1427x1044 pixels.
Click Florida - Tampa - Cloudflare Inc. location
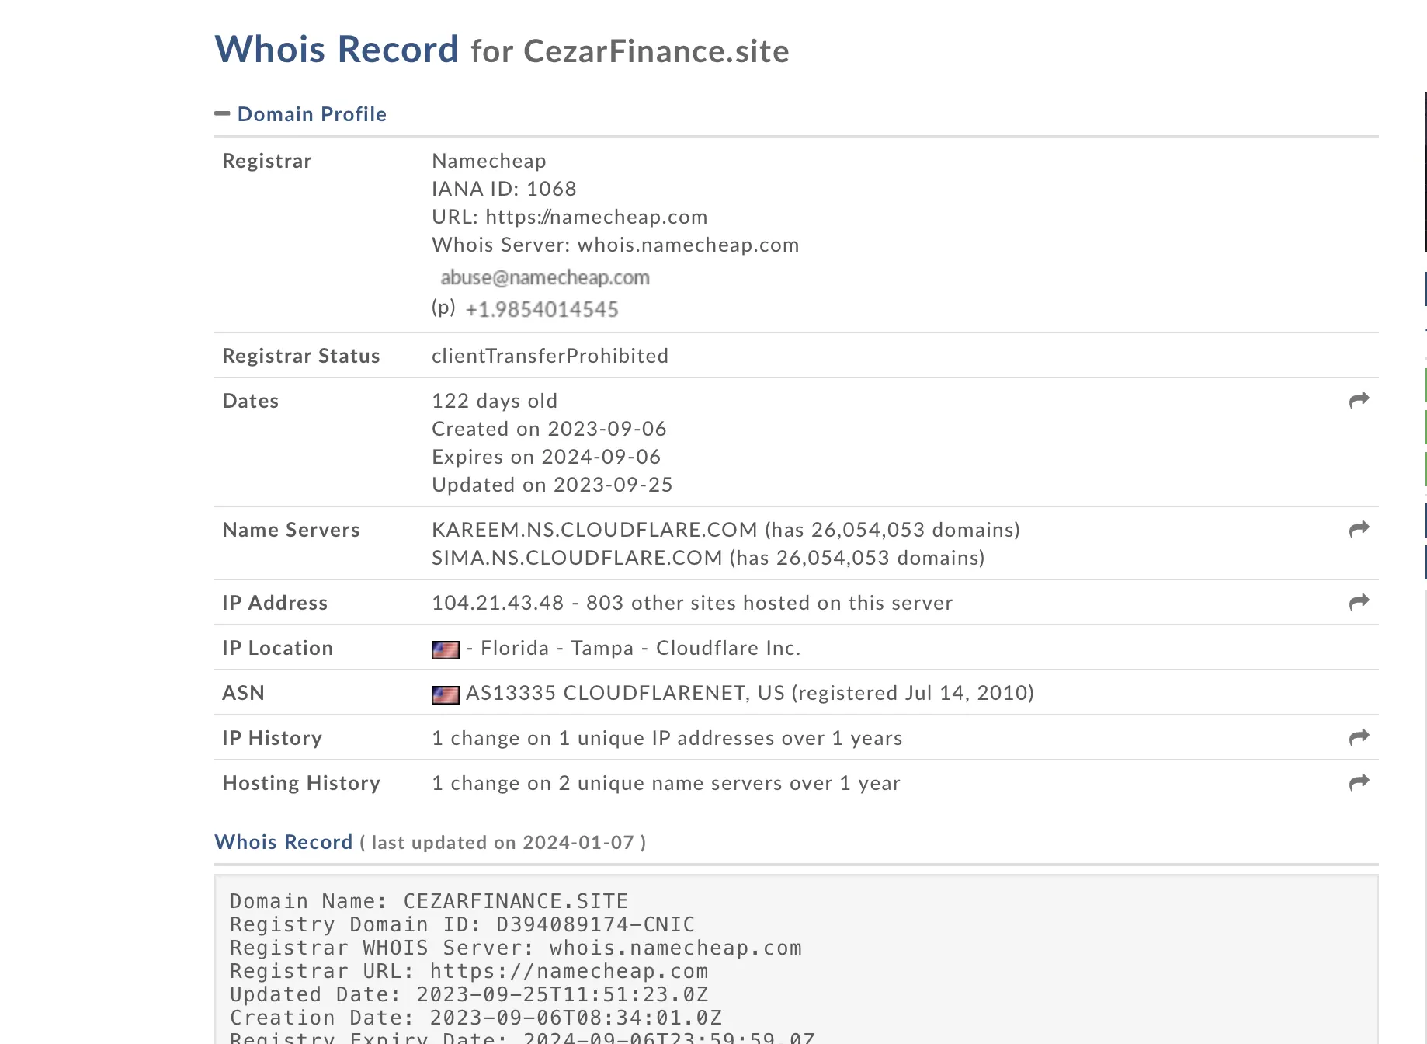click(x=641, y=648)
